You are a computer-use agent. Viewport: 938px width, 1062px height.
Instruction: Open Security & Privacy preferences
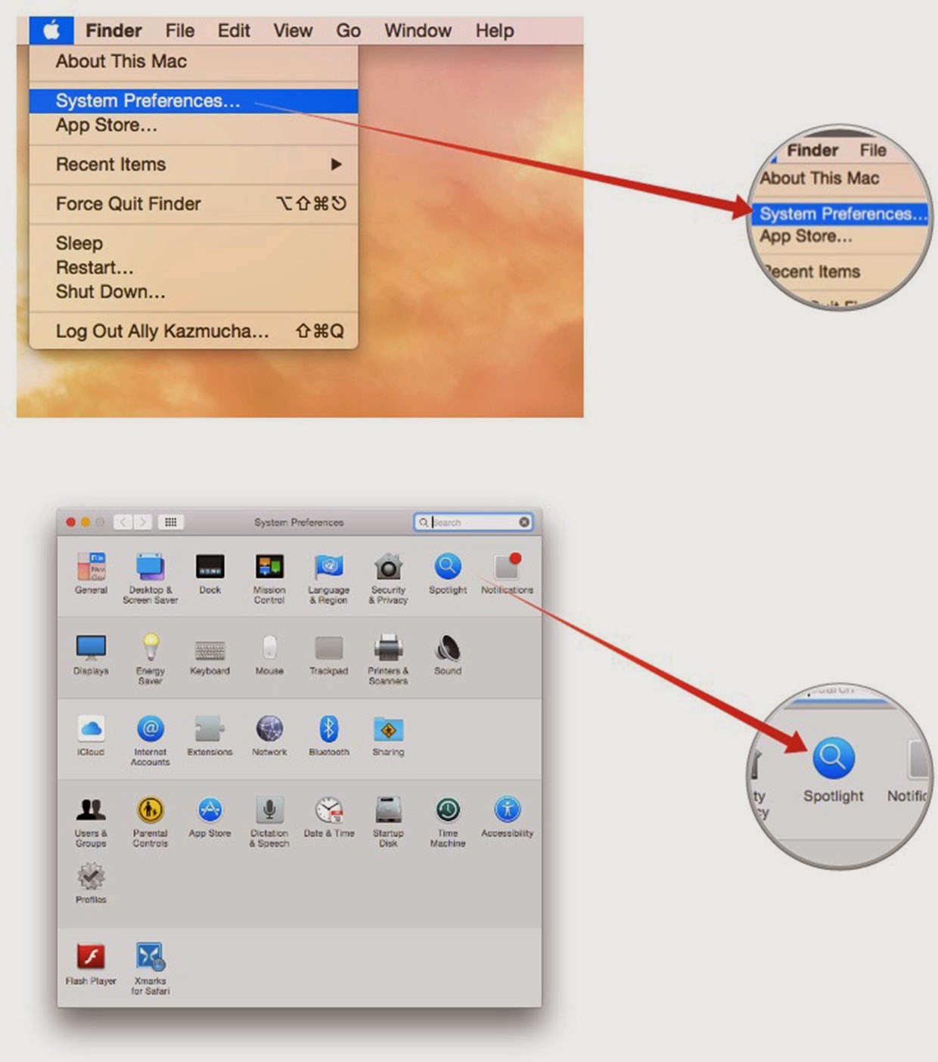pyautogui.click(x=388, y=578)
